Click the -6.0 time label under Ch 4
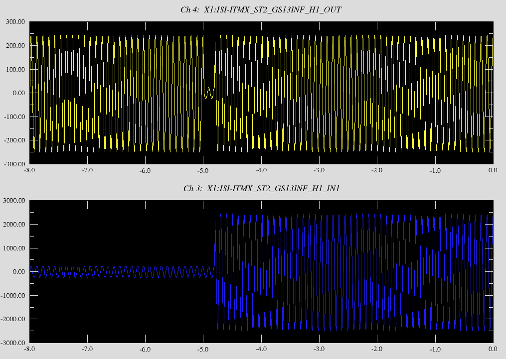 pyautogui.click(x=145, y=170)
